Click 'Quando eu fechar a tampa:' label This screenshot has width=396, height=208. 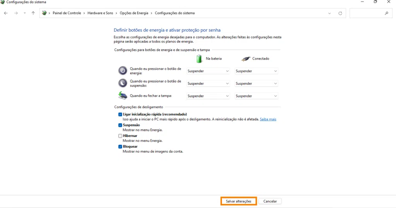coord(151,95)
